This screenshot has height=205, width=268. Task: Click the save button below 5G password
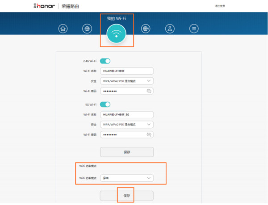(x=127, y=152)
